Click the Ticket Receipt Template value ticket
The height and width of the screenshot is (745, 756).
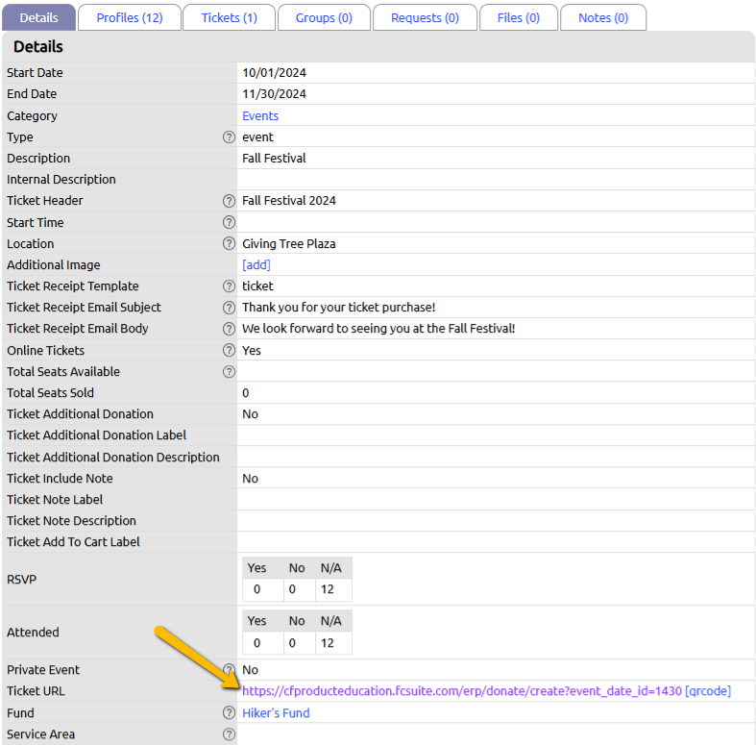[x=257, y=286]
